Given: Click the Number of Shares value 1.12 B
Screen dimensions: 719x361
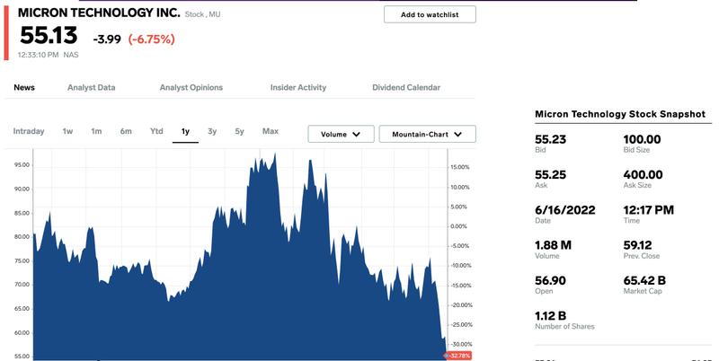Looking at the screenshot, I should click(x=550, y=315).
